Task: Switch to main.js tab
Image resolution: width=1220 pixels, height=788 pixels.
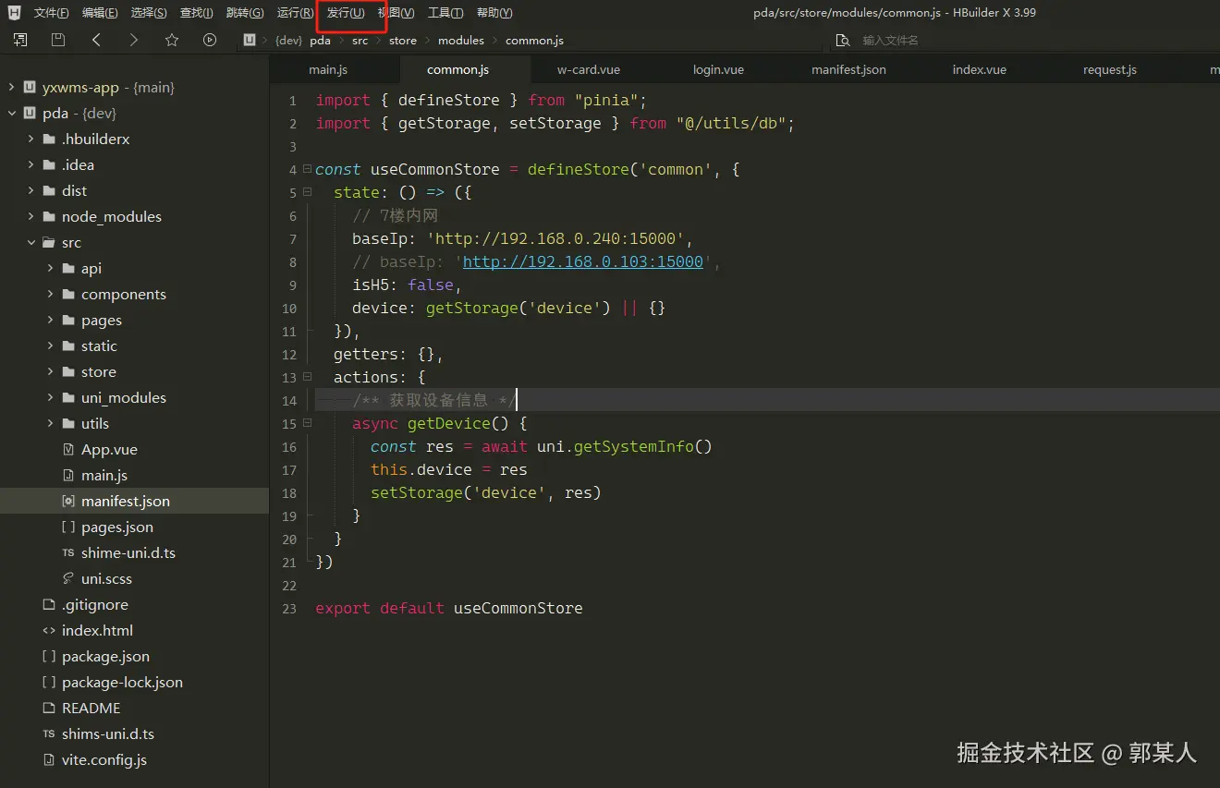Action: pos(328,69)
